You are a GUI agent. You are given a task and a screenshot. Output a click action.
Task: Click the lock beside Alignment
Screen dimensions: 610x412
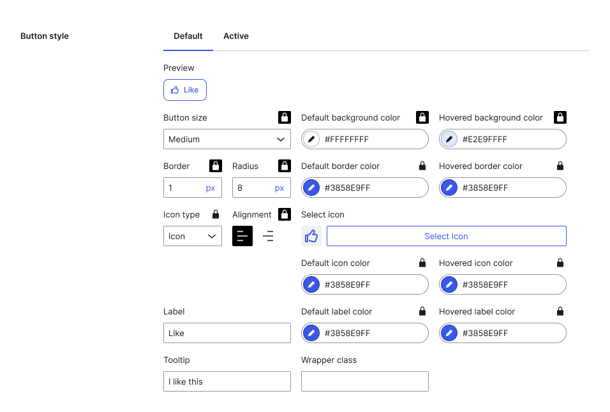coord(285,214)
